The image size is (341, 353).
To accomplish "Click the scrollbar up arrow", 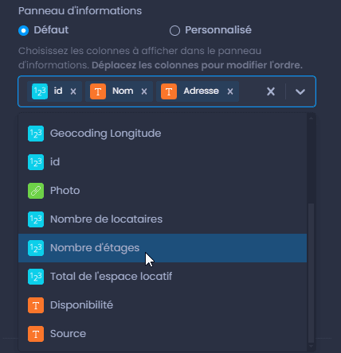I will [x=312, y=118].
